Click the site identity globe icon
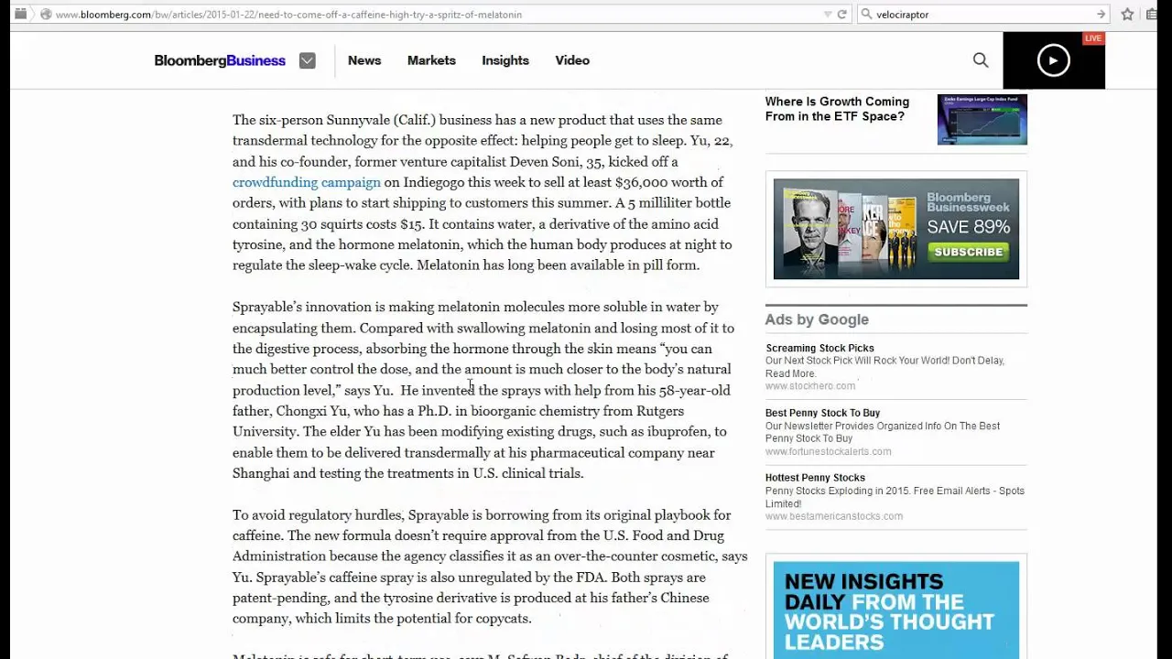Screen dimensions: 1172x659 46,14
